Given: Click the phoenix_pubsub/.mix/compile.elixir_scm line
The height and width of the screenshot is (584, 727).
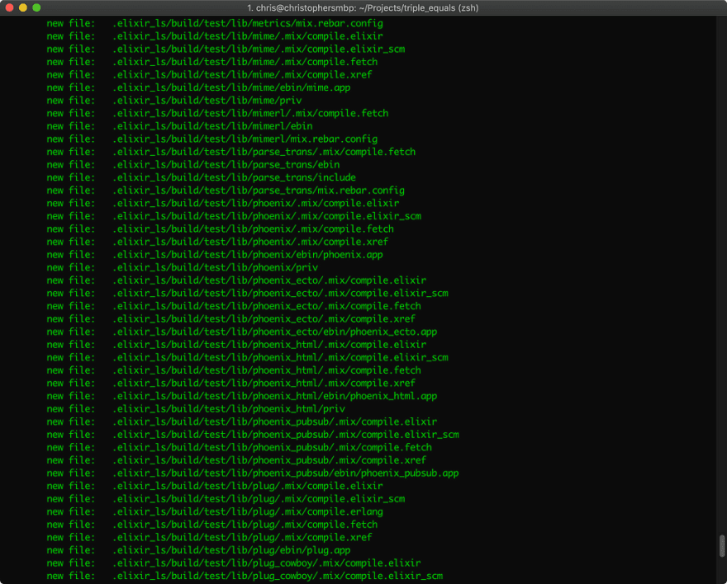Looking at the screenshot, I should (253, 435).
